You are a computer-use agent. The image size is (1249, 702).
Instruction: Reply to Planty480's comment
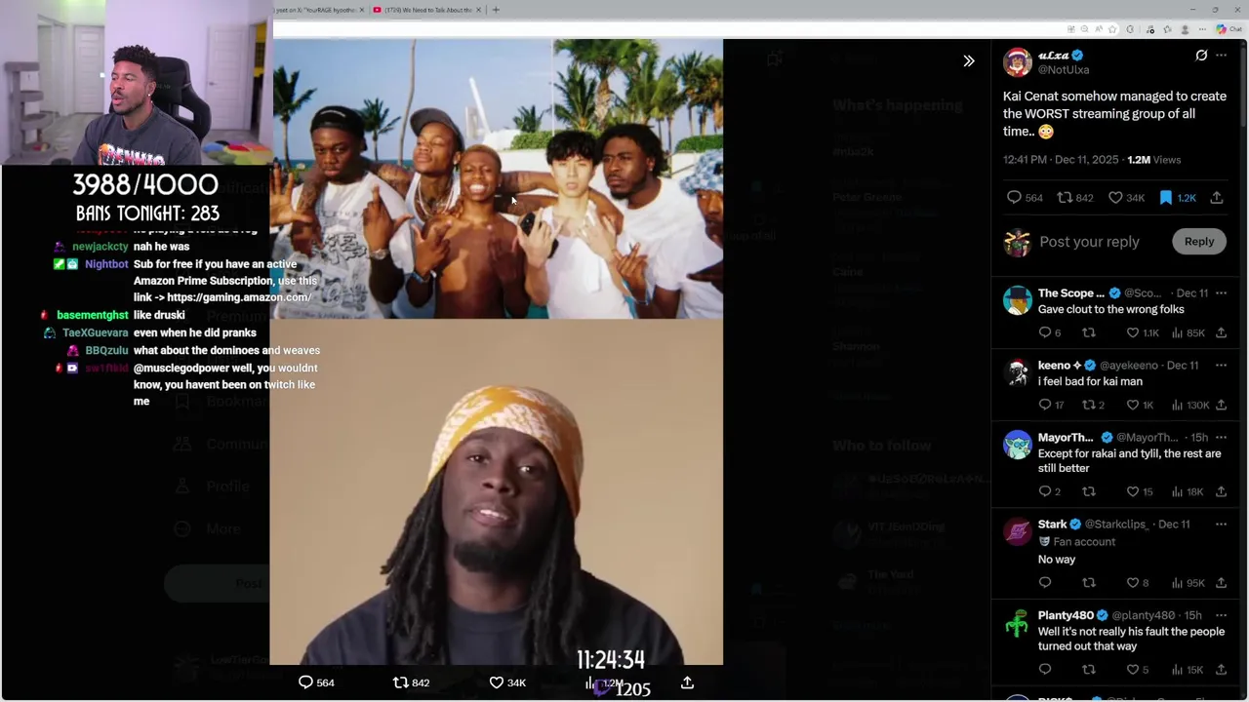coord(1045,670)
